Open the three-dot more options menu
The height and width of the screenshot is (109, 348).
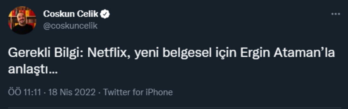(x=335, y=14)
